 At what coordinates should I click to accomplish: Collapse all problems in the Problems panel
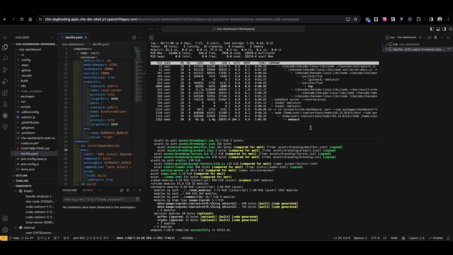pyautogui.click(x=121, y=190)
